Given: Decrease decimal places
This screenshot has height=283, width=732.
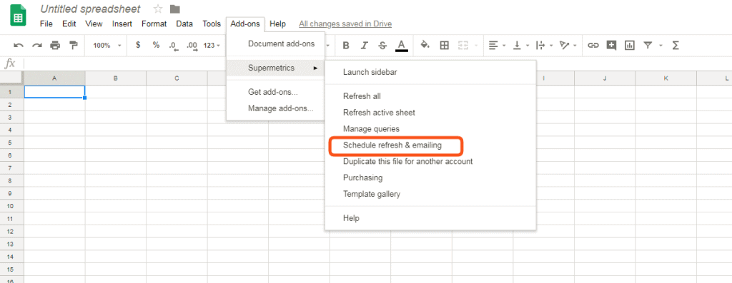Looking at the screenshot, I should coord(174,46).
